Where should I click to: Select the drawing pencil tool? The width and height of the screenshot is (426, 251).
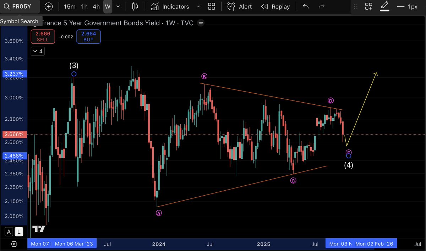click(x=384, y=6)
